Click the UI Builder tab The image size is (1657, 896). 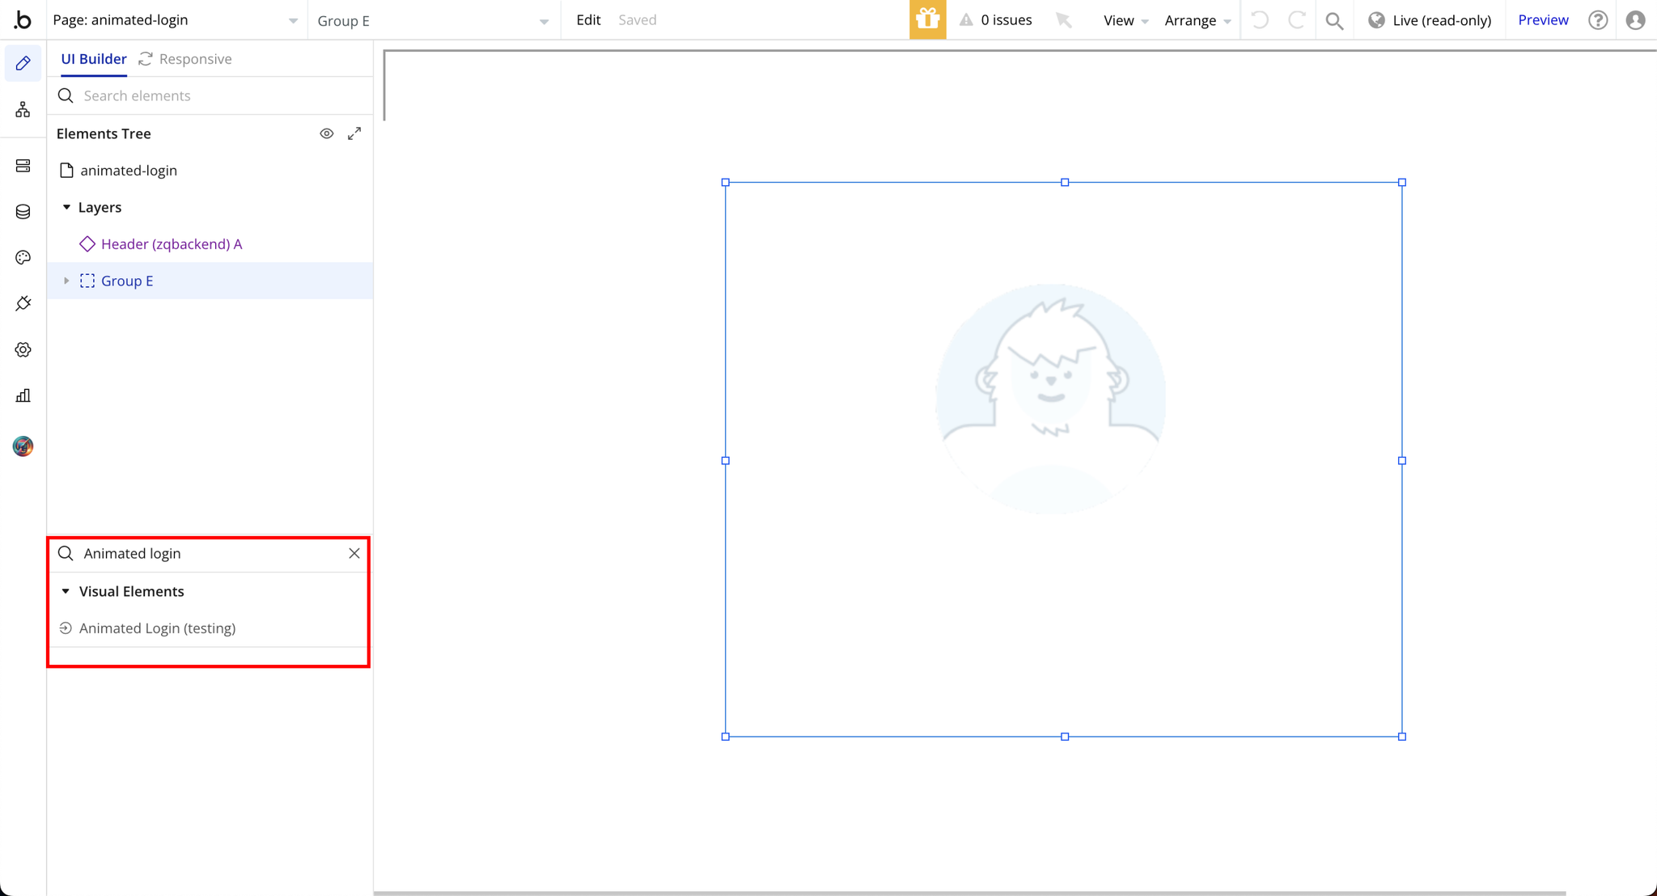point(93,58)
